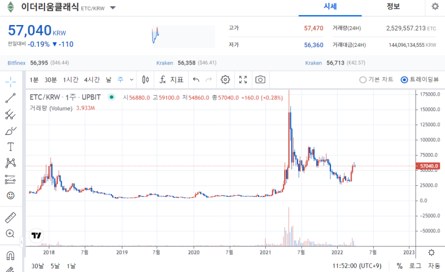Select the text annotation tool
The width and height of the screenshot is (445, 272).
pyautogui.click(x=11, y=147)
